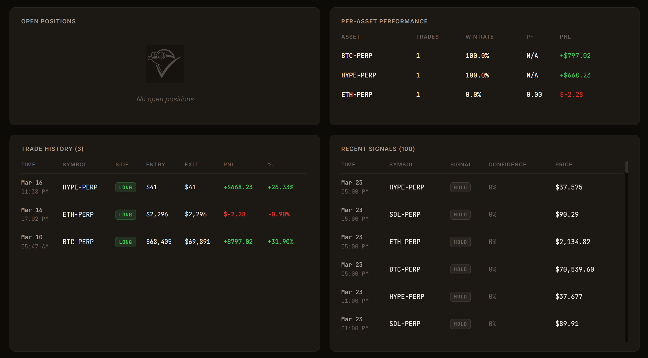
Task: Click the Open Positions heading
Action: pyautogui.click(x=48, y=21)
